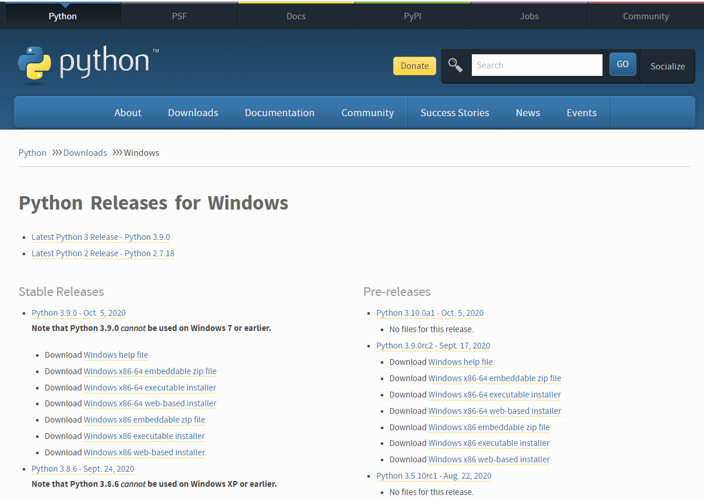Image resolution: width=704 pixels, height=502 pixels.
Task: Go to Downloads breadcrumb link
Action: pyautogui.click(x=85, y=152)
